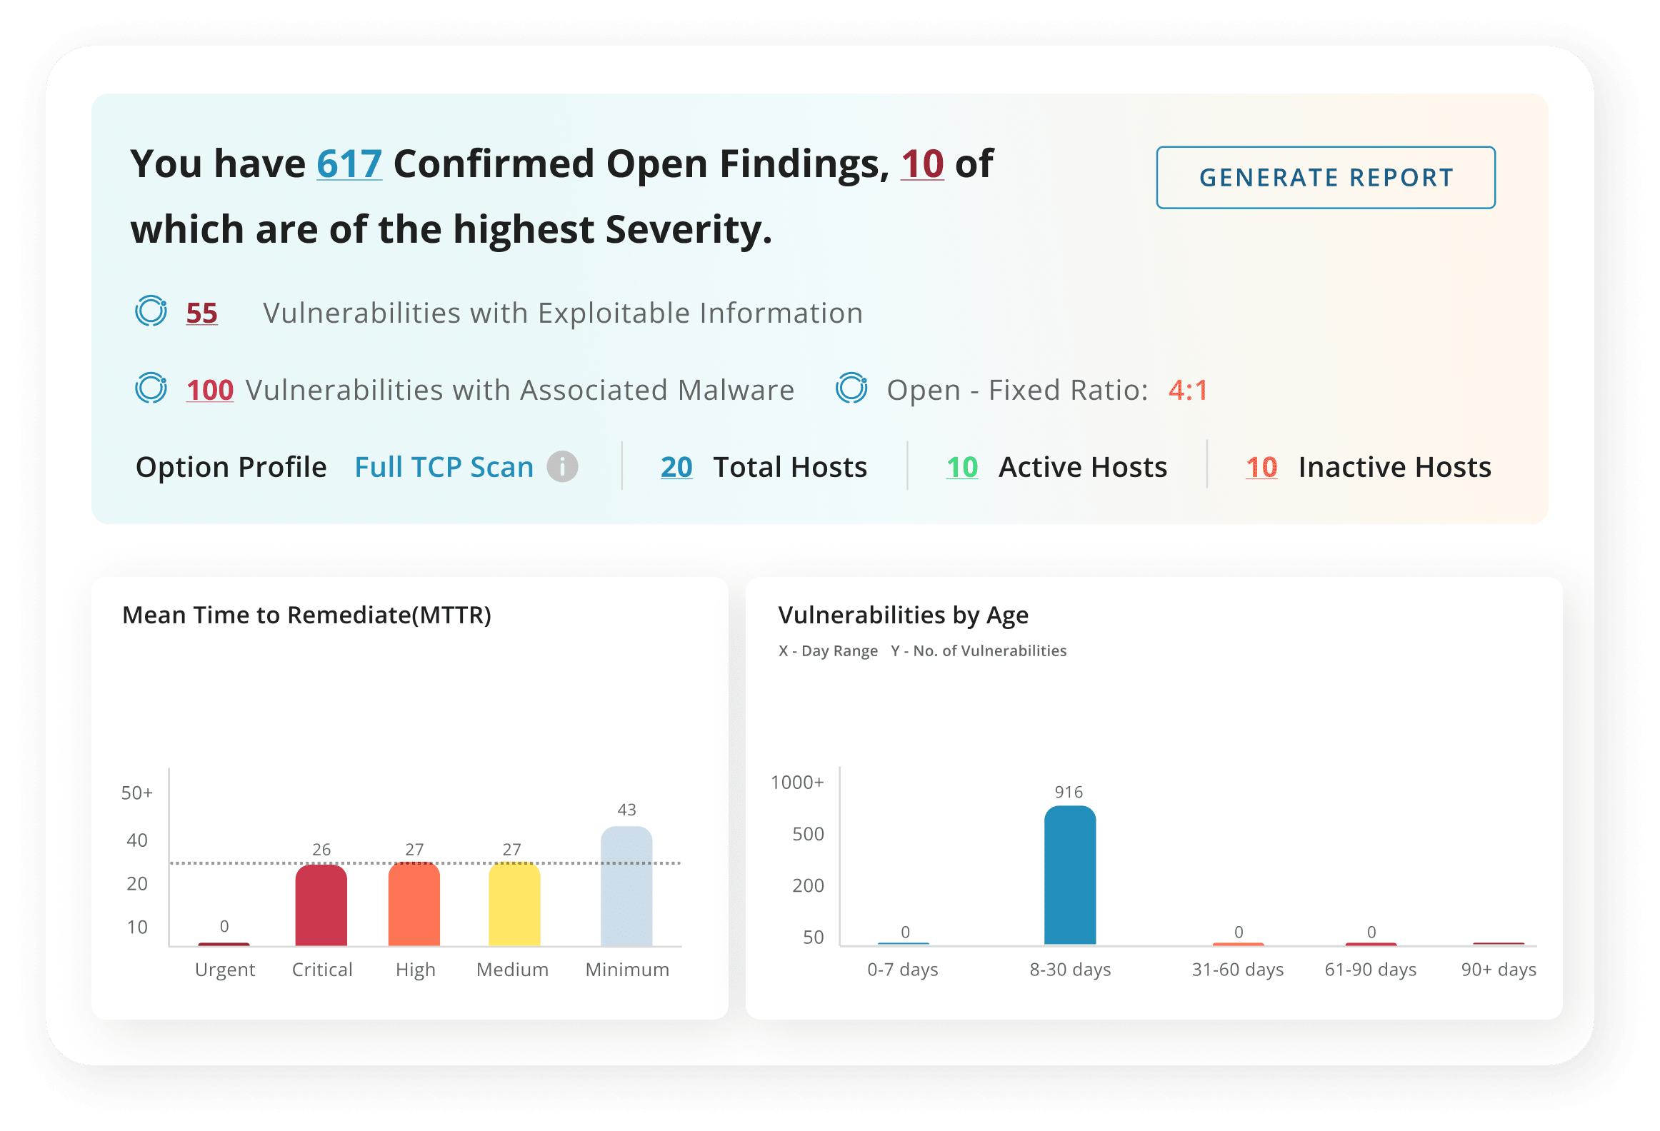This screenshot has height=1131, width=1660.
Task: Click the info icon beside Full TCP Scan
Action: coord(562,467)
